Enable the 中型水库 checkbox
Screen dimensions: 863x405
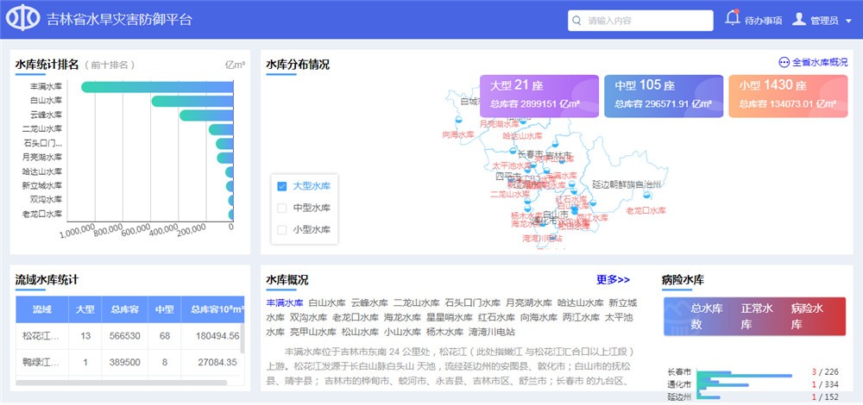click(281, 208)
